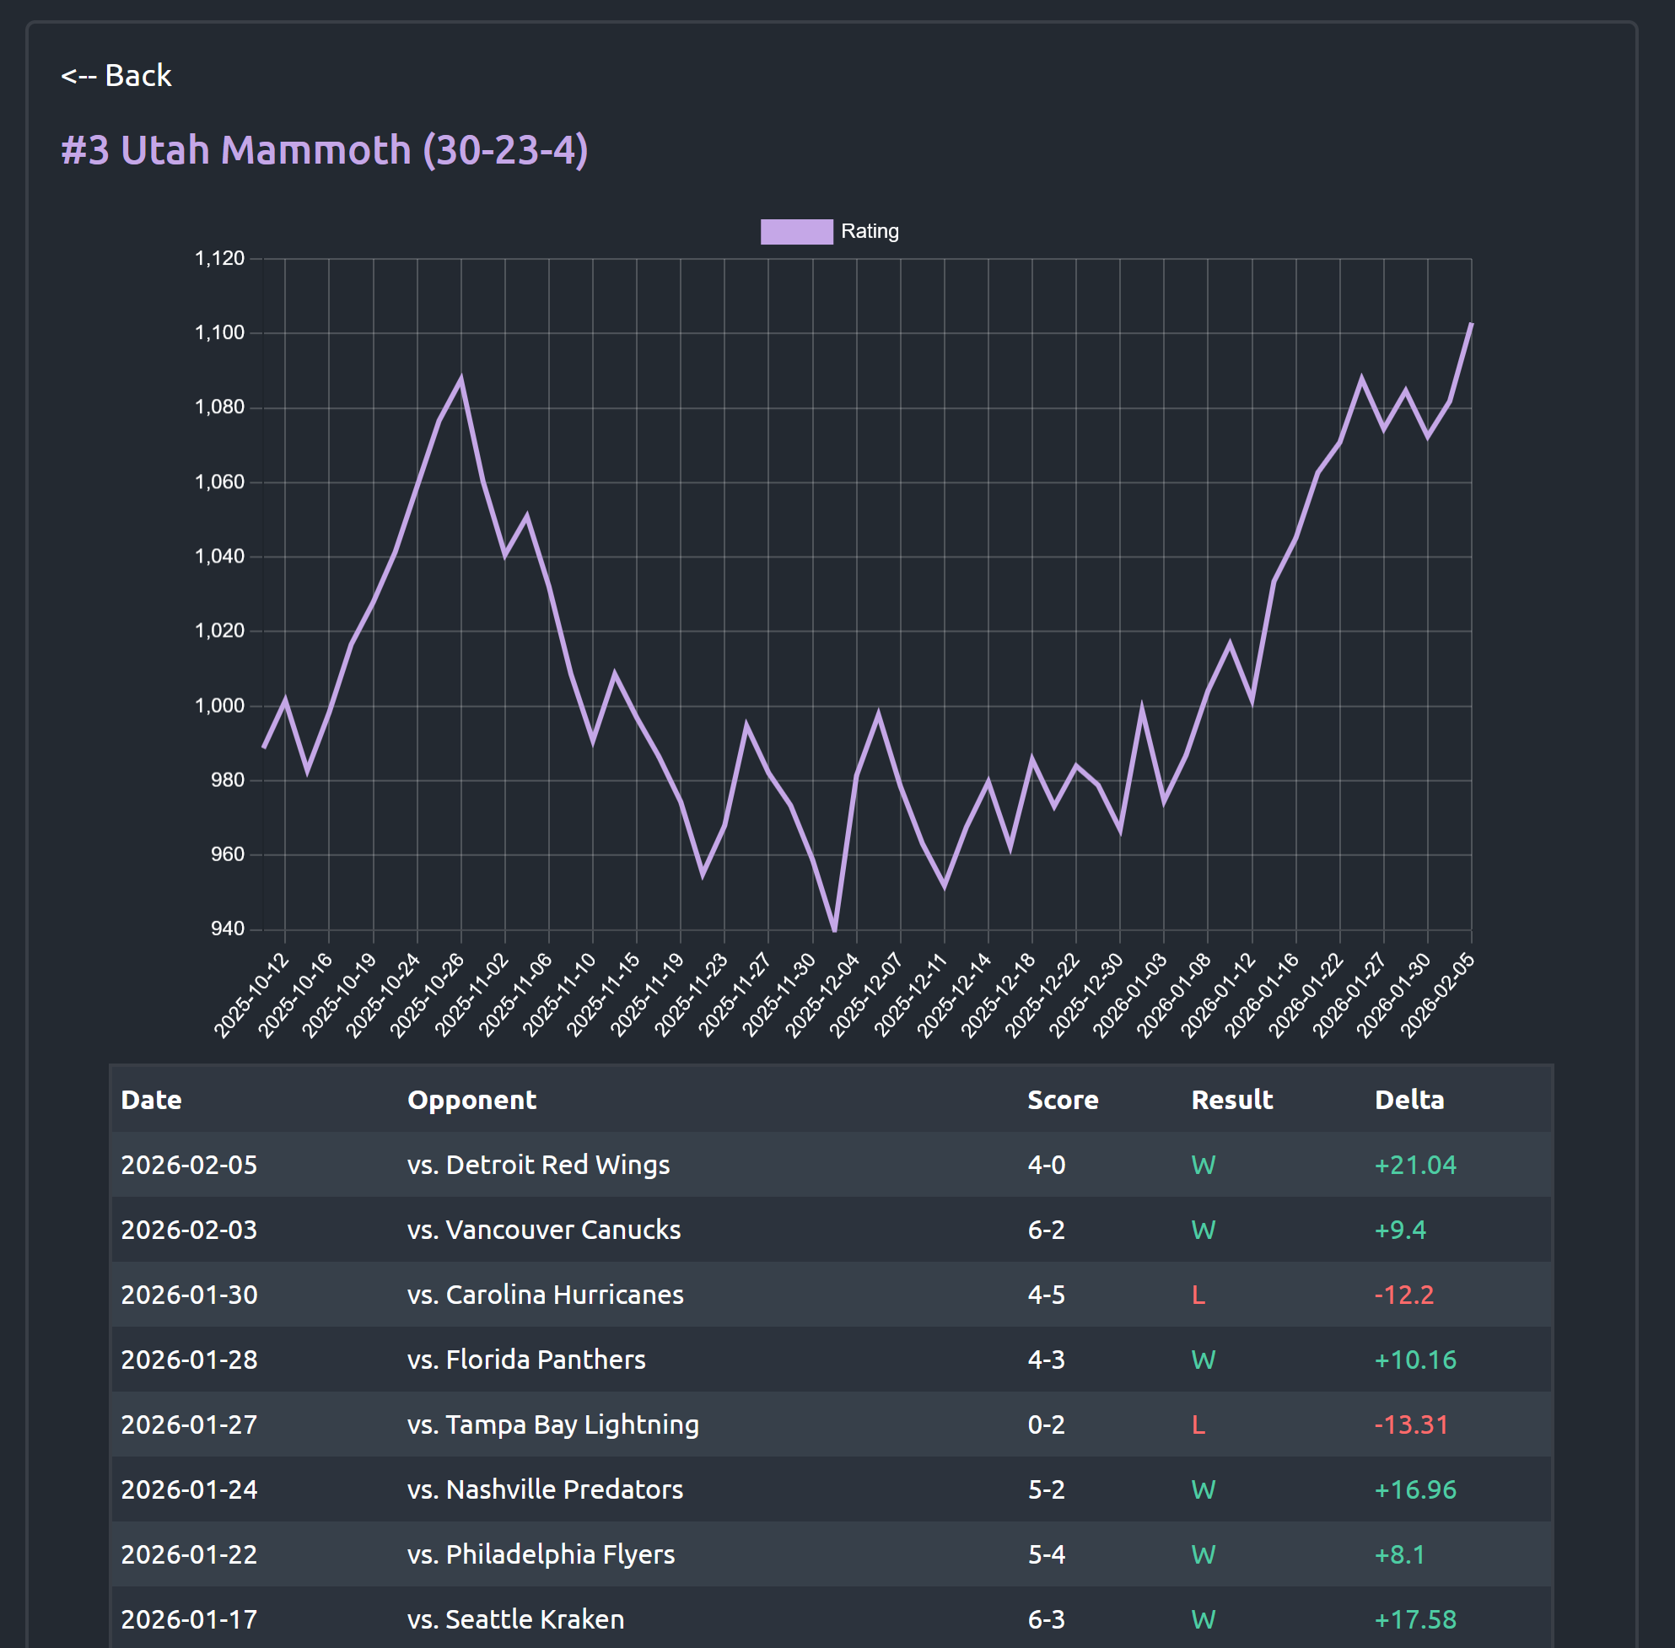1675x1648 pixels.
Task: Click the #3 Utah Mammoth team title
Action: pos(323,151)
